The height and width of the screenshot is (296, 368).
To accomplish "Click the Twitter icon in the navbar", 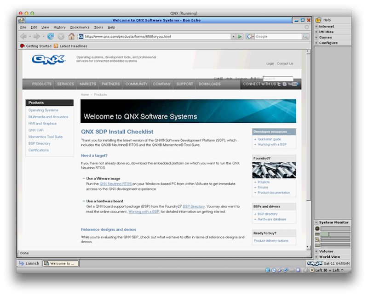I will point(279,84).
